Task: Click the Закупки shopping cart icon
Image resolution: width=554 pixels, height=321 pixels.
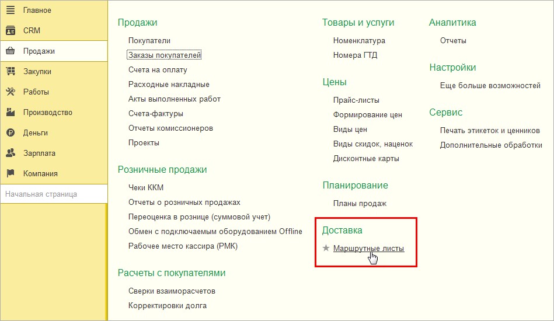Action: click(11, 71)
